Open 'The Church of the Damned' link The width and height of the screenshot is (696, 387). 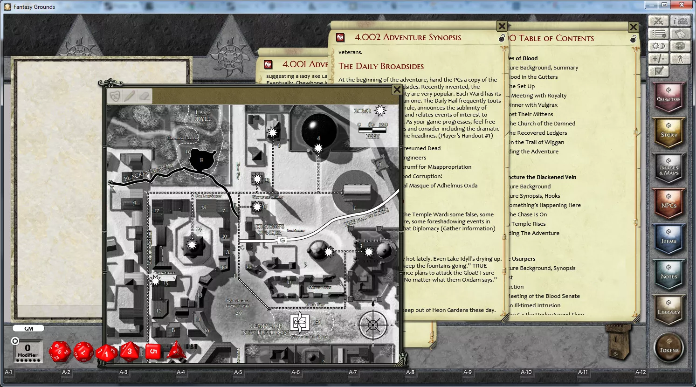tap(542, 124)
